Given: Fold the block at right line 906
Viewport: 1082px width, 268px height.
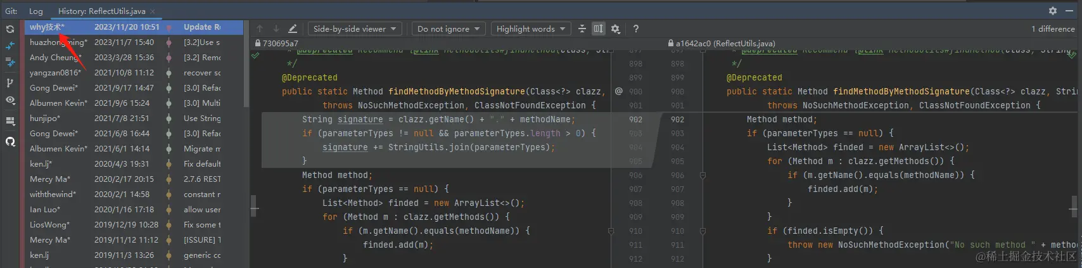Looking at the screenshot, I should point(703,175).
